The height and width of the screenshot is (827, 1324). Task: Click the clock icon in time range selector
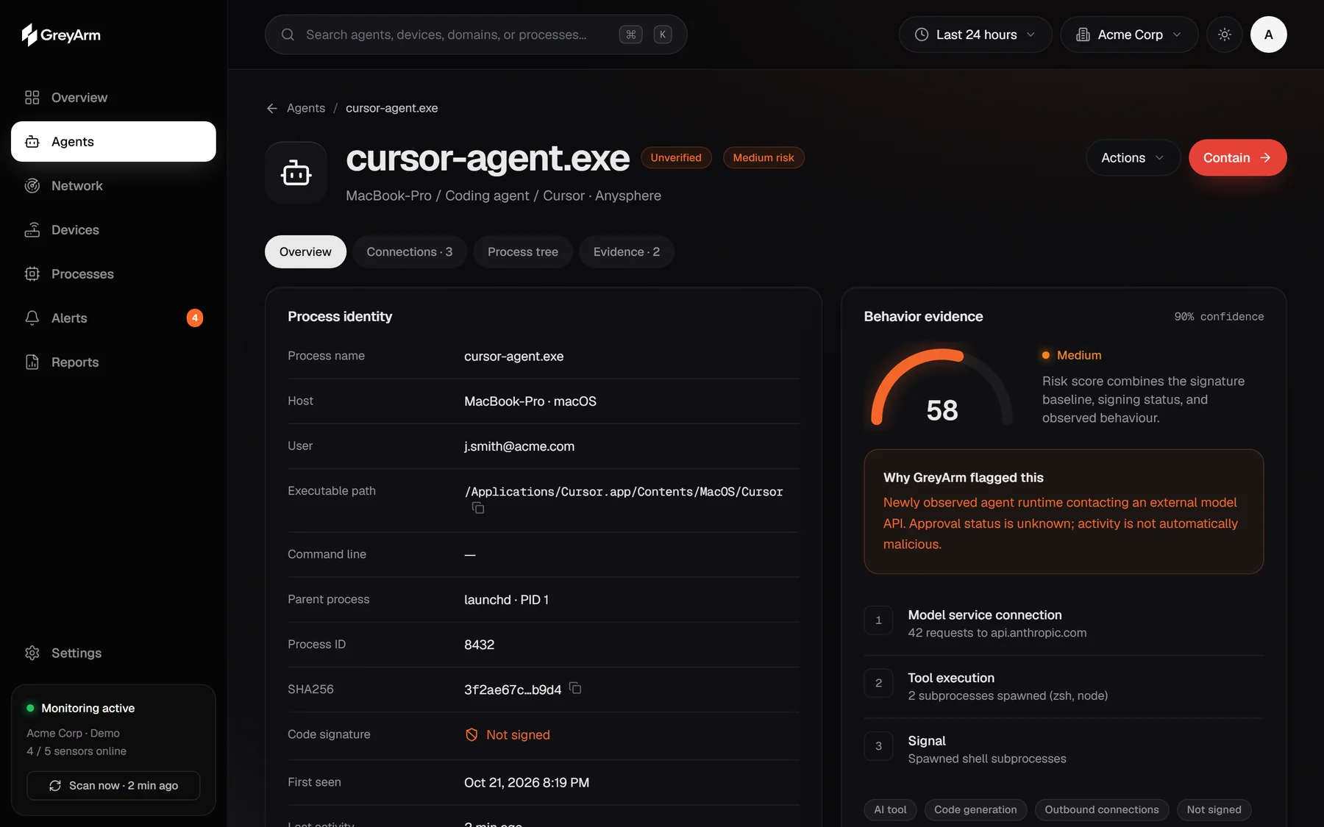point(922,35)
